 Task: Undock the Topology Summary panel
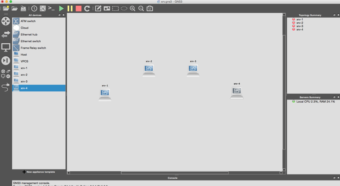click(x=334, y=15)
